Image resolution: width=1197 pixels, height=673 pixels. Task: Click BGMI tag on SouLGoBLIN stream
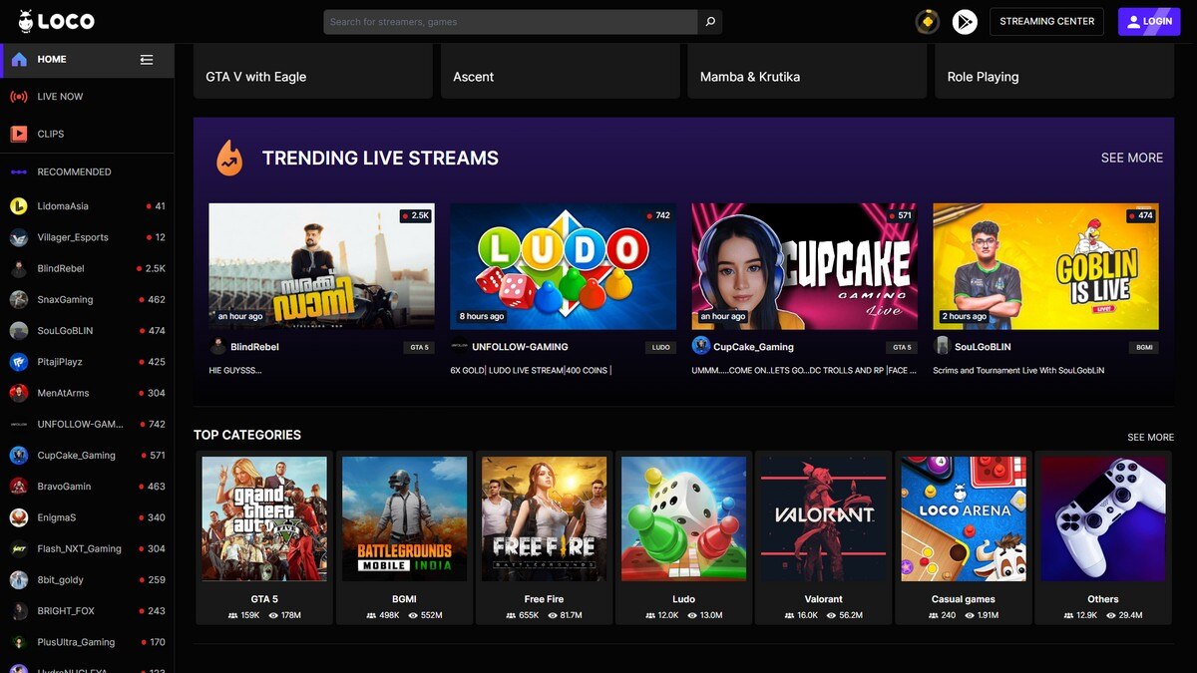[1143, 348]
